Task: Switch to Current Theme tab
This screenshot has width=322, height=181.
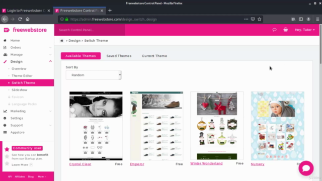Action: [x=154, y=56]
